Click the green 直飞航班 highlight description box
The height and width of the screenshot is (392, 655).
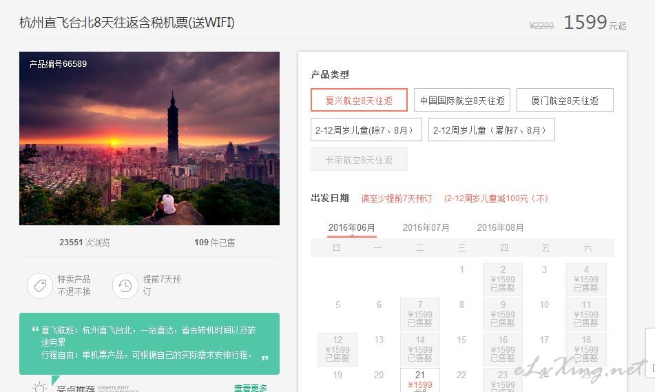[149, 344]
